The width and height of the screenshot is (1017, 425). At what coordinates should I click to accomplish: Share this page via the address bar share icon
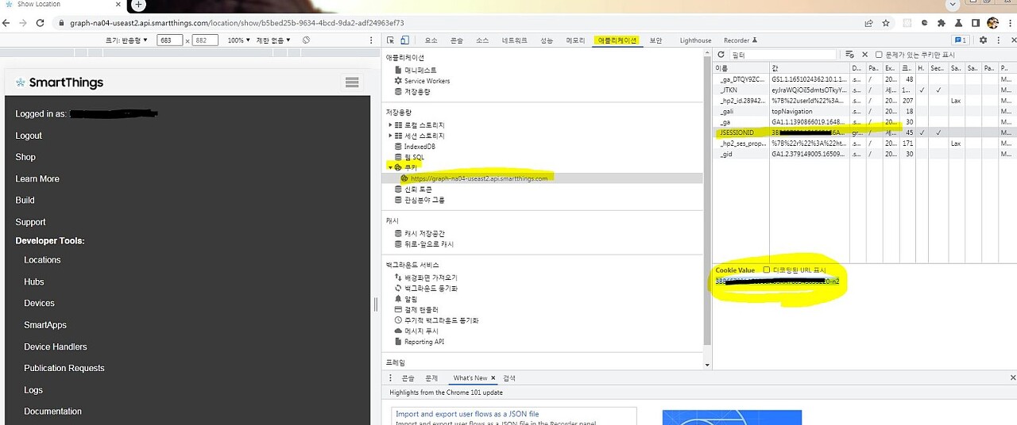pos(869,23)
